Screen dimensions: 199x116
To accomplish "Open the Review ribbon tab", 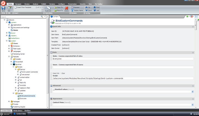I will coord(27,4).
